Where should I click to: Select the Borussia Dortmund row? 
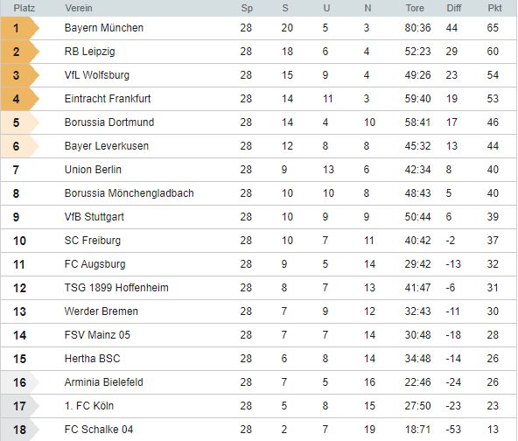coord(259,122)
